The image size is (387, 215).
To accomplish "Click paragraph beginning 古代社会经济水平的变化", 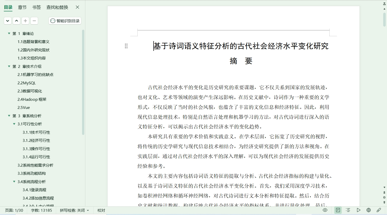I will point(233,107).
